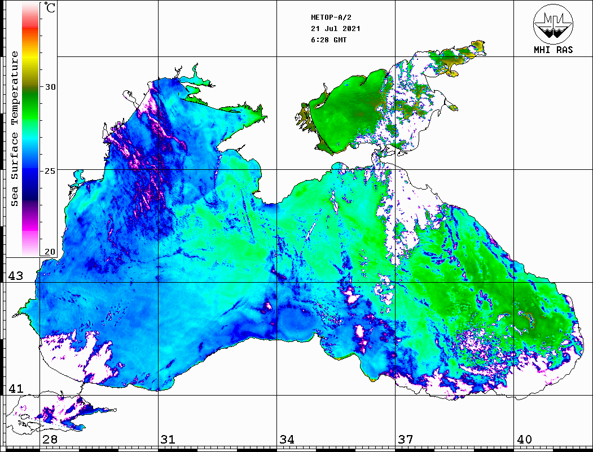
Task: Click the 'Sea Surface Temperature' vertical label
Action: (x=14, y=129)
